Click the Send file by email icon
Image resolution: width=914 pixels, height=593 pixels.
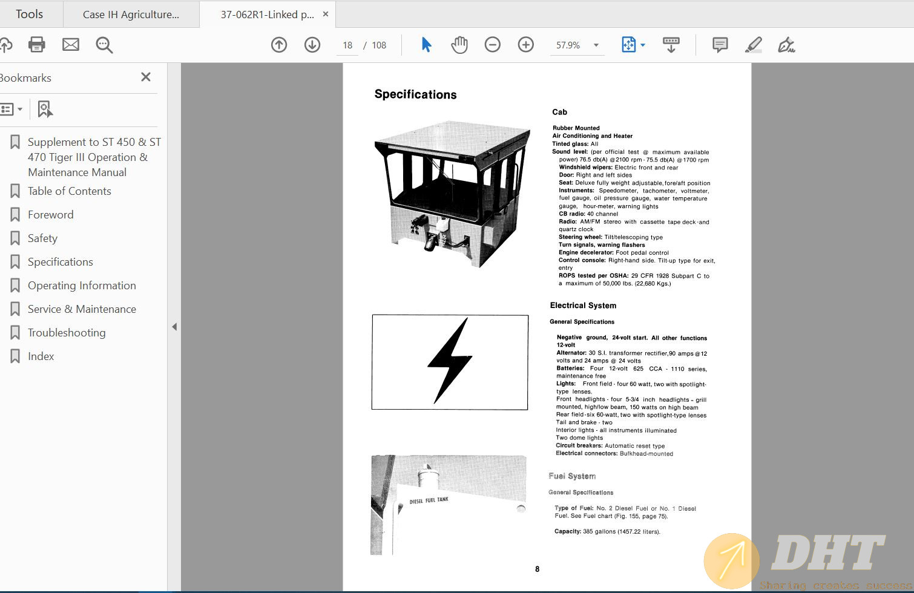(x=71, y=44)
